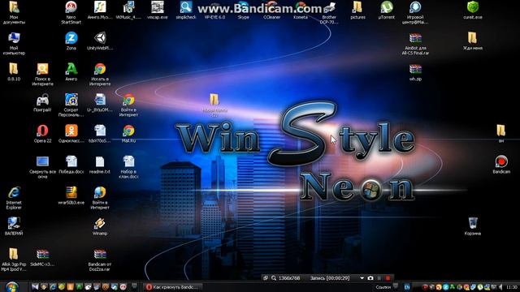Open the Ссылки toolbar on the taskbar
The height and width of the screenshot is (292, 520).
[x=383, y=287]
